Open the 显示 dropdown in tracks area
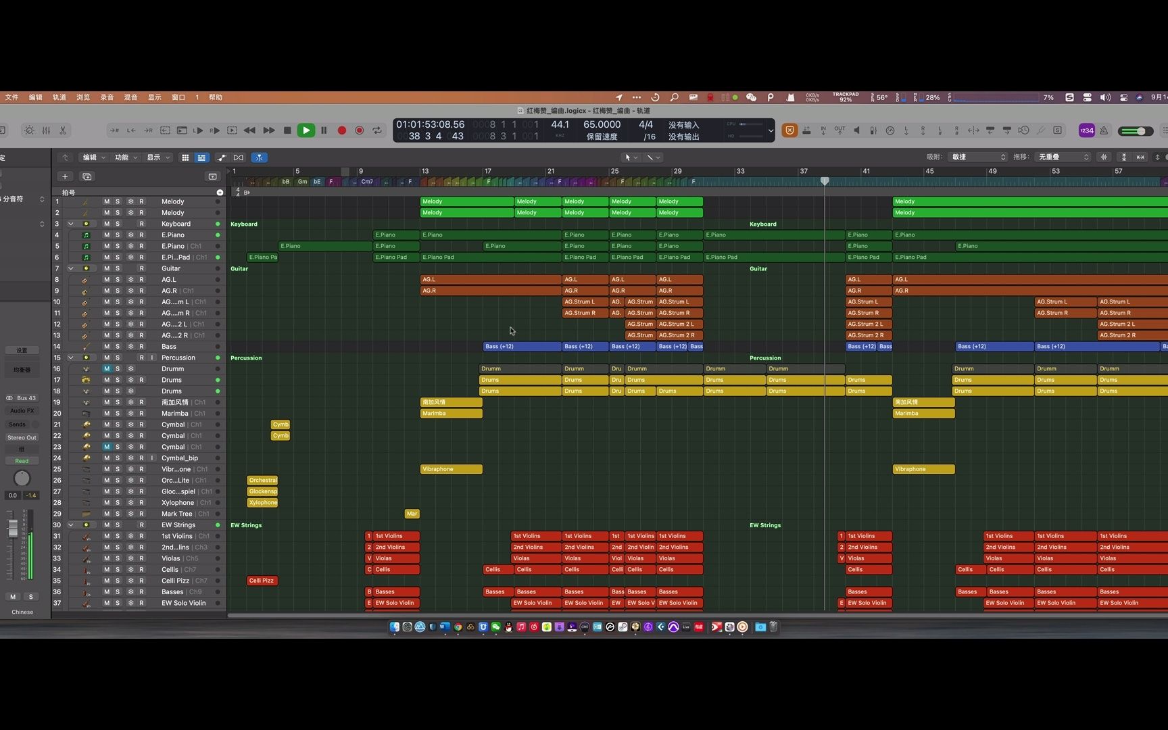Viewport: 1168px width, 730px height. [x=158, y=157]
